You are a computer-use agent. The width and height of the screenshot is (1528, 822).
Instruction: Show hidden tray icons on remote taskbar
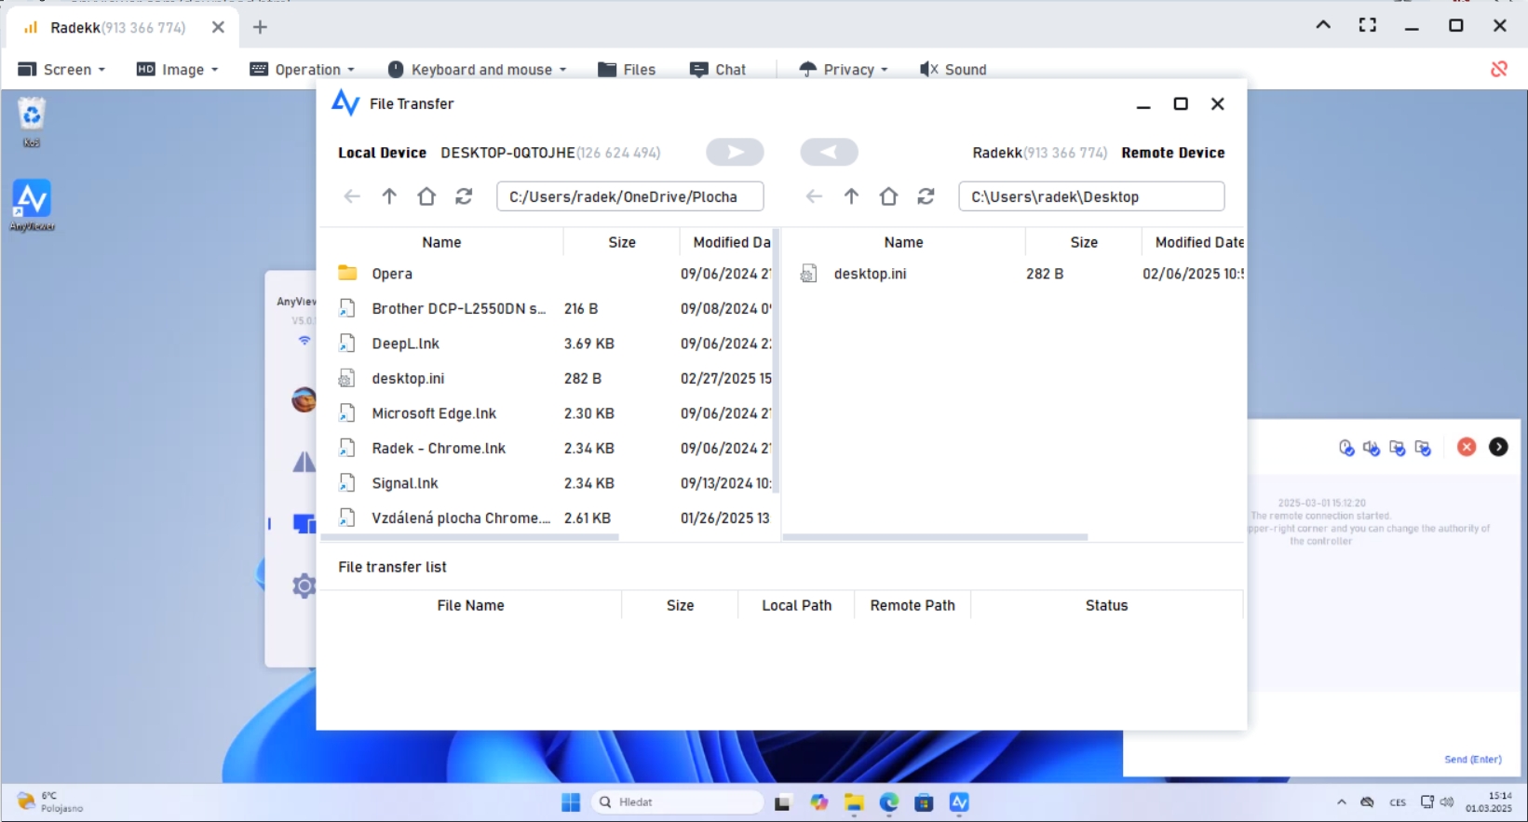click(x=1341, y=802)
